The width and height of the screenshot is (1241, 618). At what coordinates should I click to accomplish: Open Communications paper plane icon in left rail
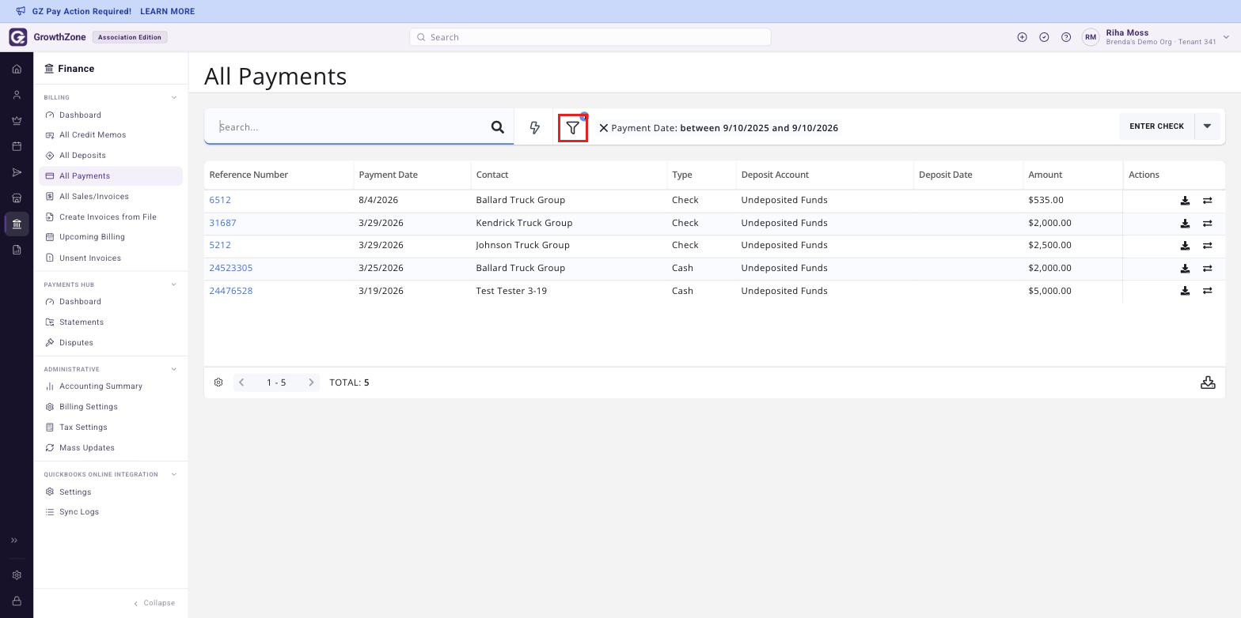click(17, 172)
